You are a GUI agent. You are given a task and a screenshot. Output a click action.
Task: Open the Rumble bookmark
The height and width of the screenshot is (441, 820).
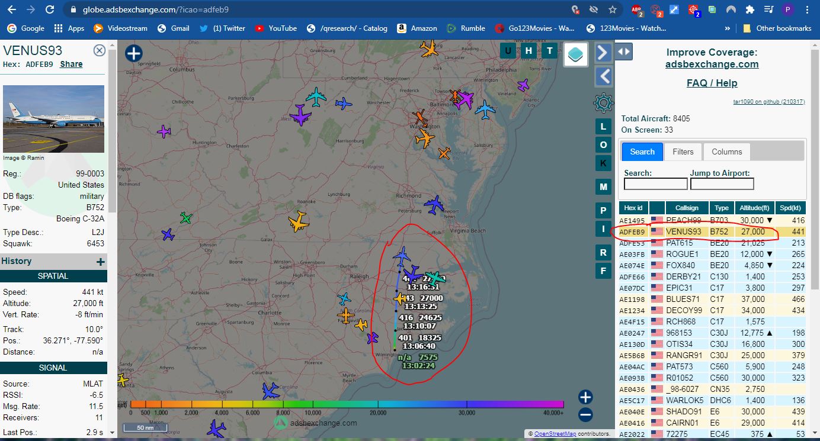click(466, 28)
